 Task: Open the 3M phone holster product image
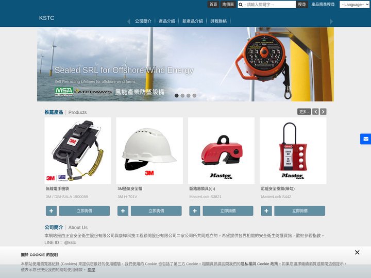[x=78, y=150]
